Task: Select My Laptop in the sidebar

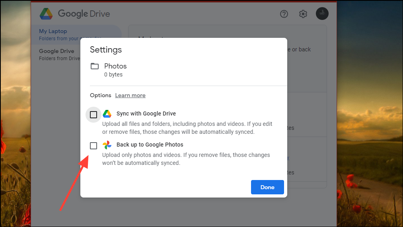Action: pos(76,35)
